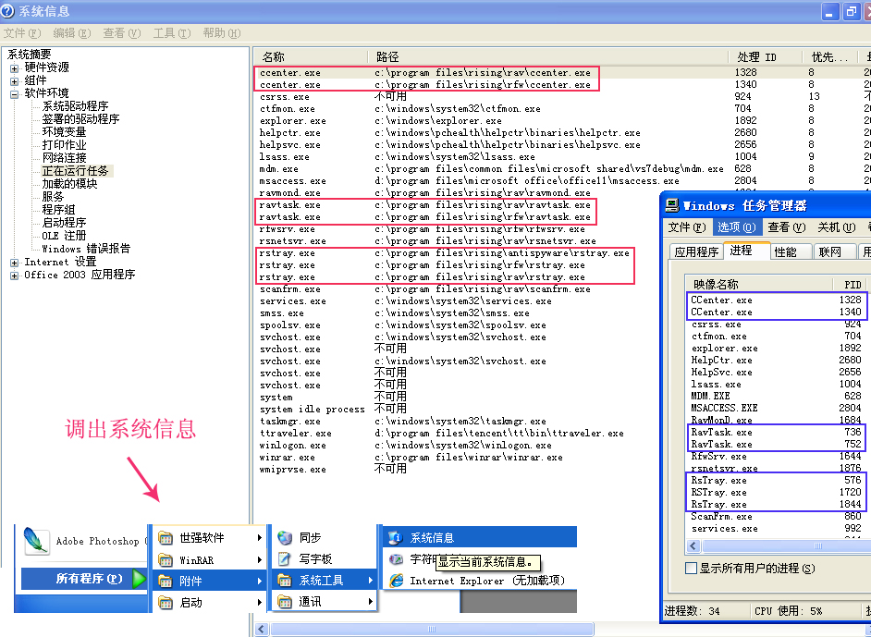Expand Office 2003 应用程序 tree node
Viewport: 871px width, 637px height.
(x=15, y=276)
